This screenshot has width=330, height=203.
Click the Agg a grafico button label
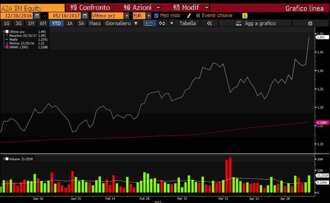260,23
